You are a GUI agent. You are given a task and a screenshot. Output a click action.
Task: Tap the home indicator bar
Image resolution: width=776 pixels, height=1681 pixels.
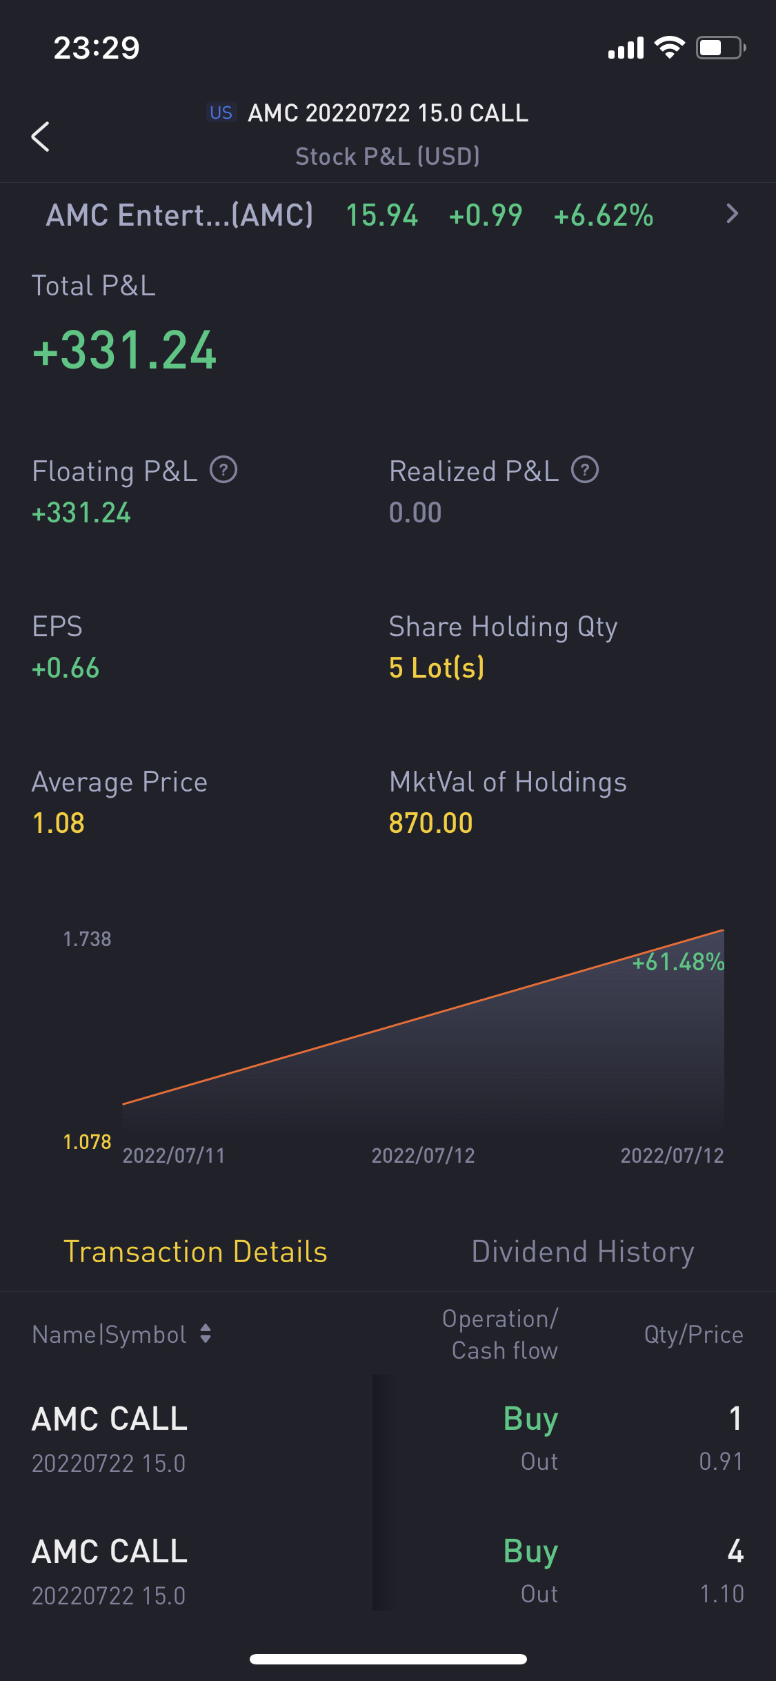[388, 1659]
